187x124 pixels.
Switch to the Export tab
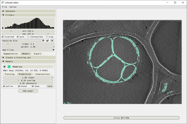coord(37,54)
